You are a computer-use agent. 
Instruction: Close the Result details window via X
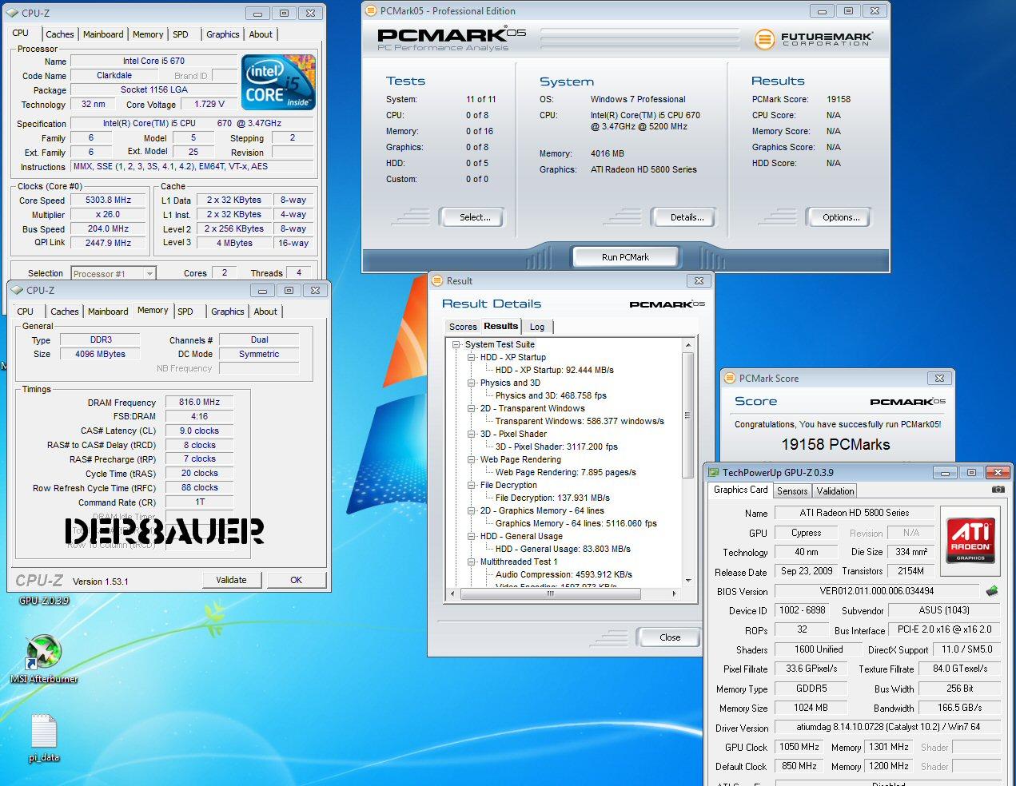pyautogui.click(x=699, y=280)
